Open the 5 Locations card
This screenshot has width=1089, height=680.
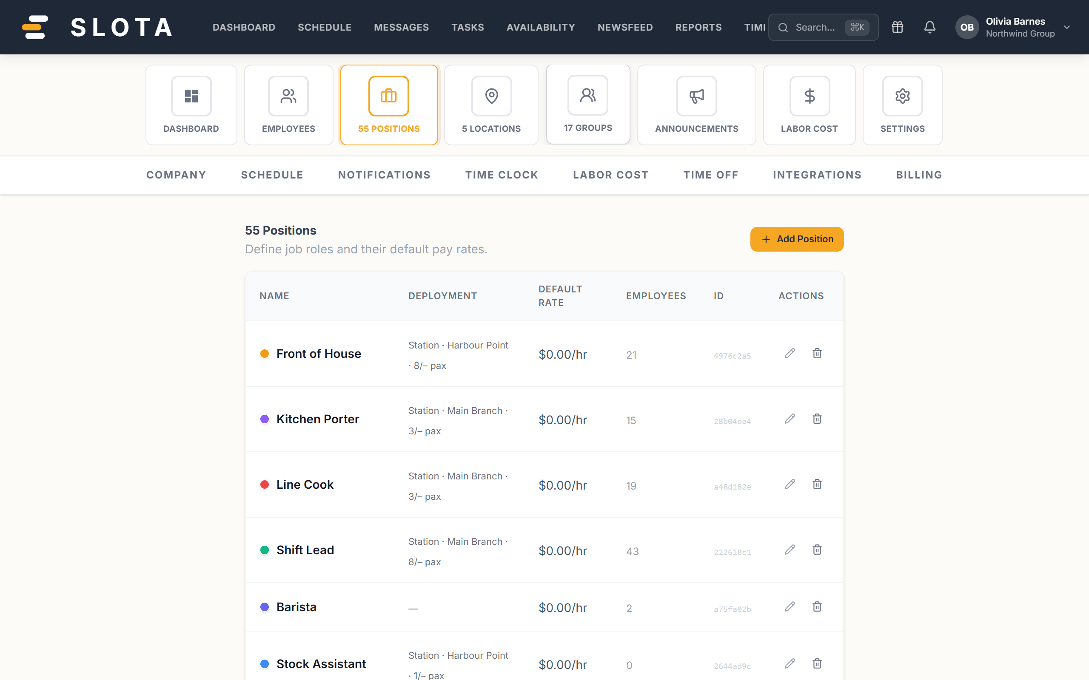coord(491,105)
